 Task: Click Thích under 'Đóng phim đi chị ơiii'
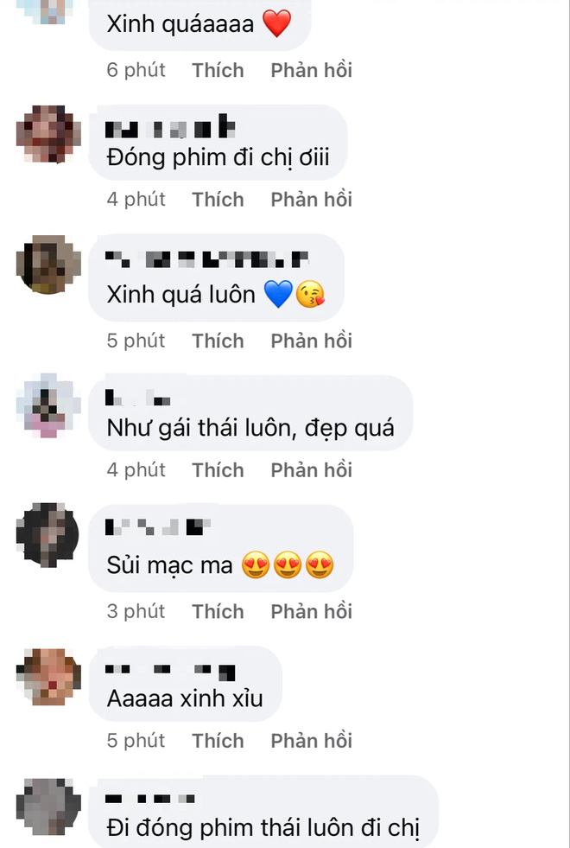pyautogui.click(x=218, y=200)
